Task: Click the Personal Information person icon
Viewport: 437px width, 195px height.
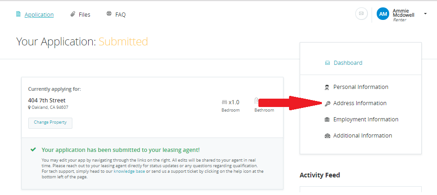Action: point(327,87)
